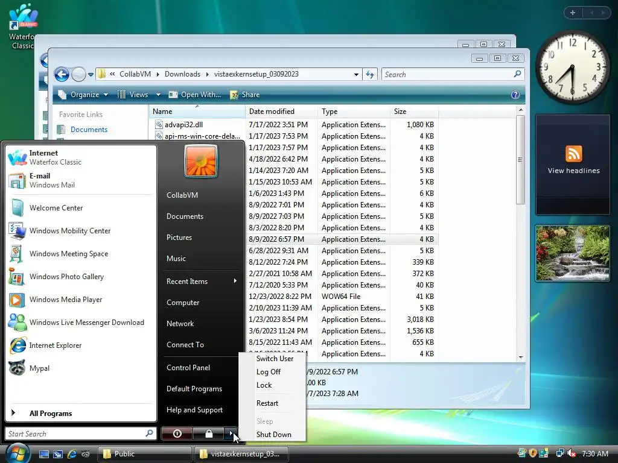Open Documents from Start menu right pane

coord(201,216)
